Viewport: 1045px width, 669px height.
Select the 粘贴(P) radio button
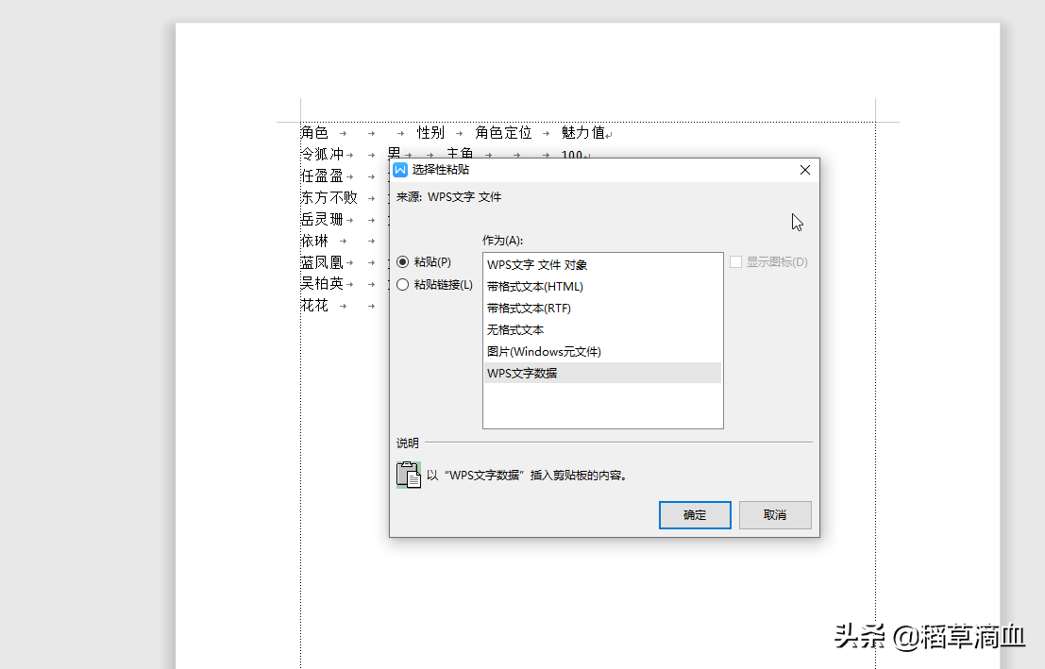pyautogui.click(x=402, y=262)
